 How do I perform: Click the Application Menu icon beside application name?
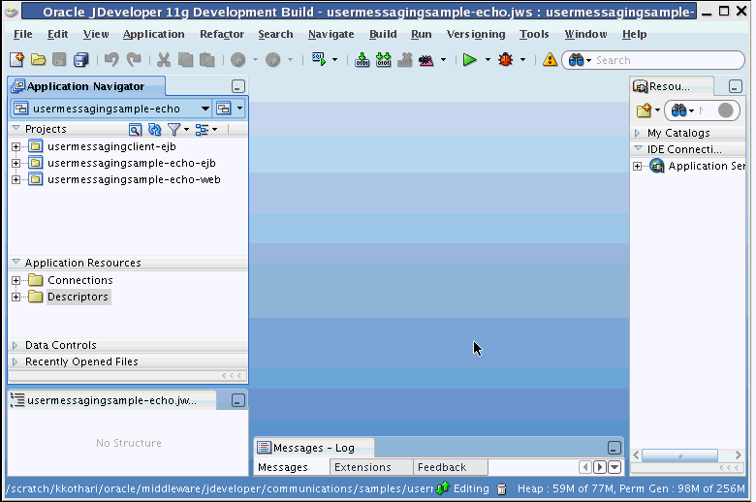click(224, 109)
